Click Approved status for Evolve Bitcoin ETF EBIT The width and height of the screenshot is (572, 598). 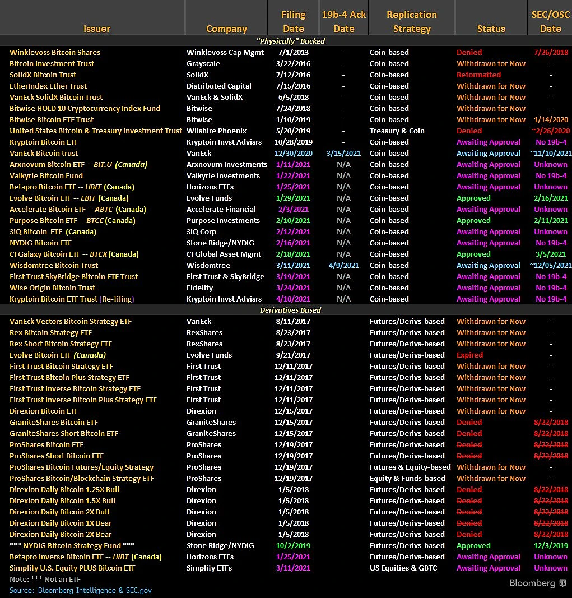click(473, 198)
